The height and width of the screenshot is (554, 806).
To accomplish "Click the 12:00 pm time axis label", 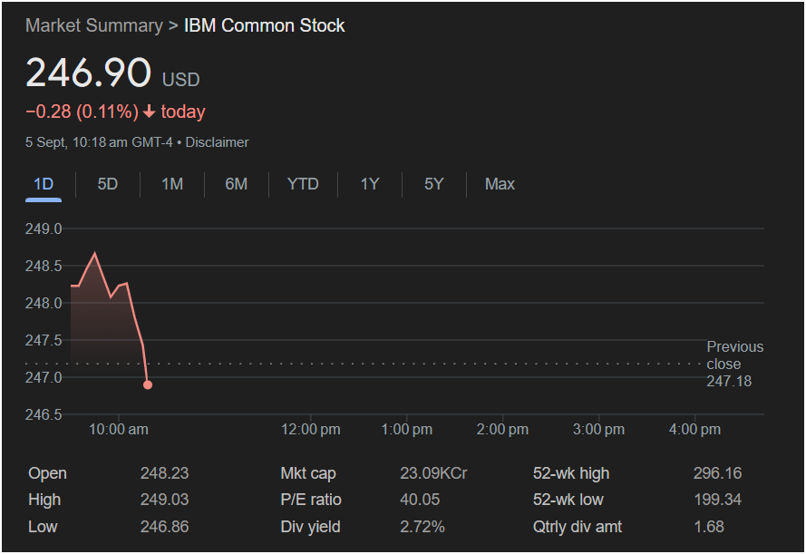I will 310,430.
